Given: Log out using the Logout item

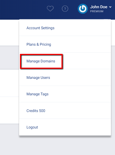Looking at the screenshot, I should tap(32, 127).
